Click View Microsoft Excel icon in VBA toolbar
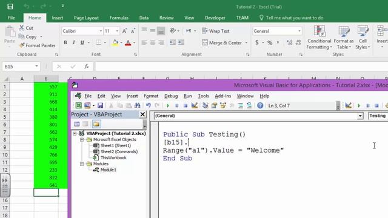The height and width of the screenshot is (218, 388). pos(78,105)
